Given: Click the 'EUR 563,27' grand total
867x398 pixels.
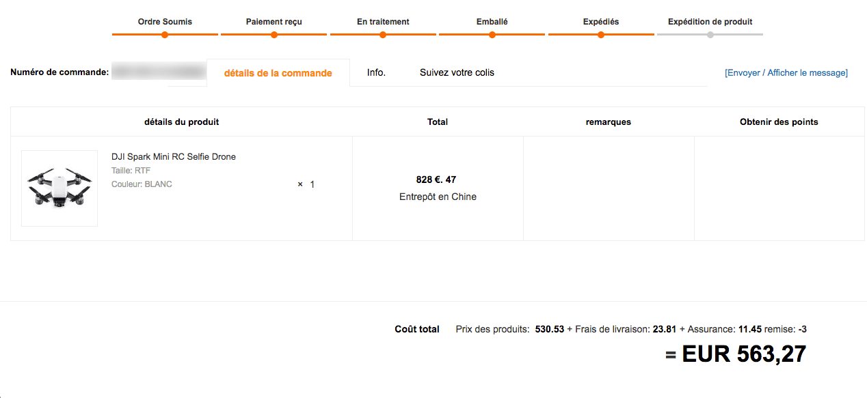Looking at the screenshot, I should [744, 354].
